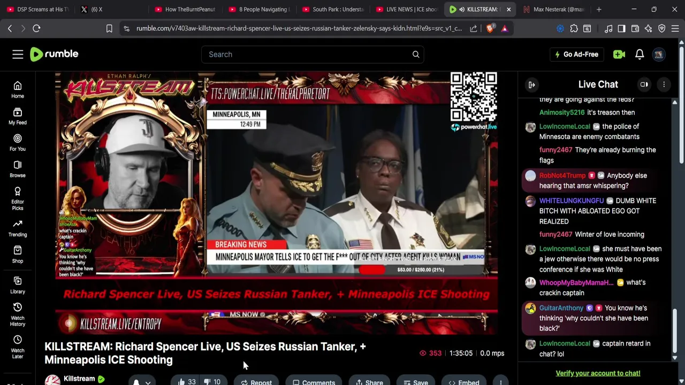Image resolution: width=685 pixels, height=385 pixels.
Task: View site information in the address bar
Action: pyautogui.click(x=126, y=28)
